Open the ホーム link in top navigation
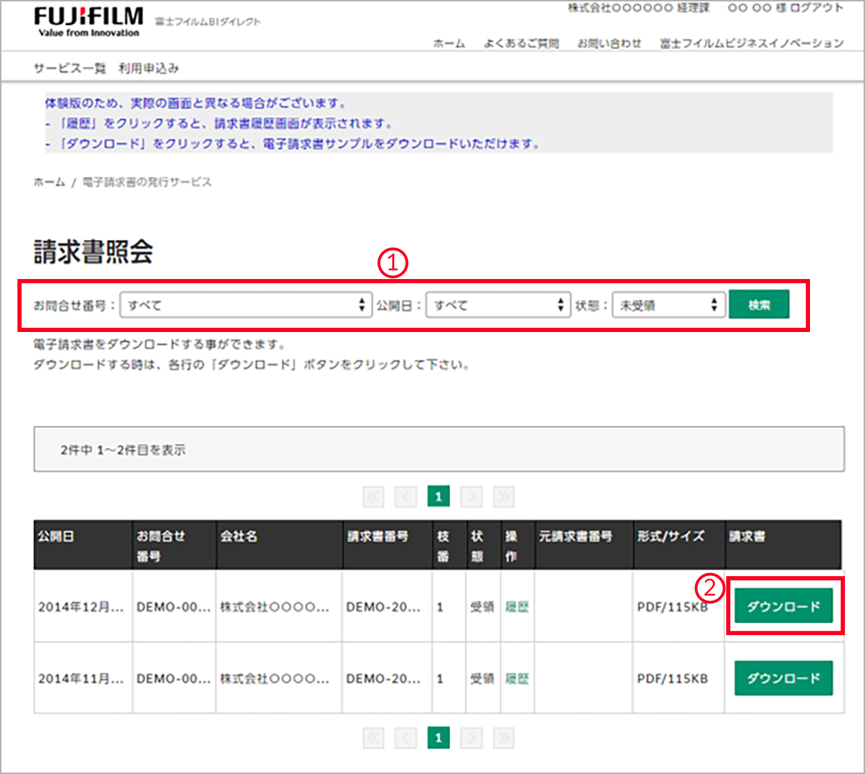The image size is (865, 774). click(449, 44)
